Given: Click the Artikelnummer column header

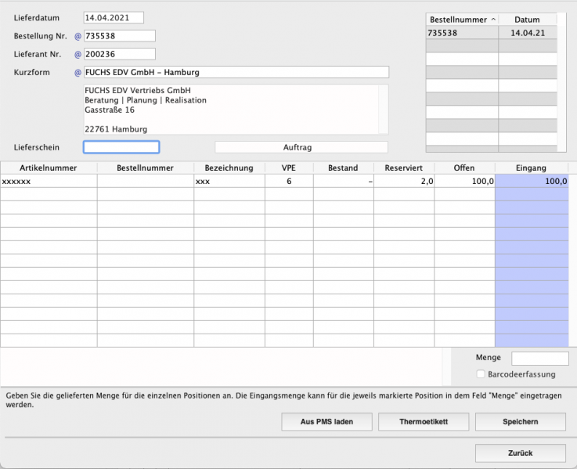Looking at the screenshot, I should click(49, 168).
